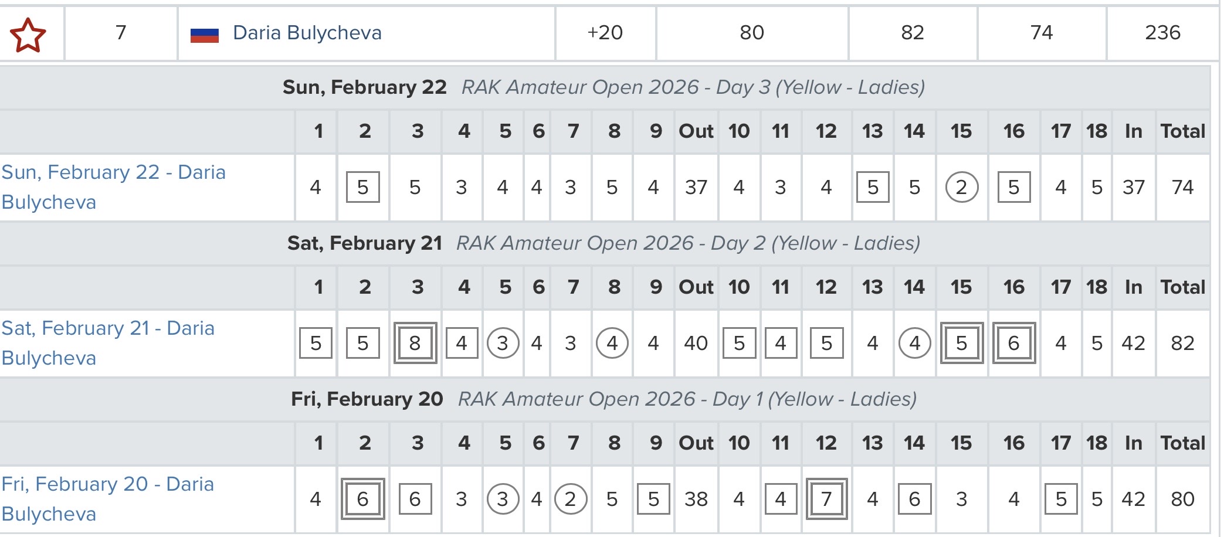Click Sunday's round total of 74

(x=1182, y=188)
